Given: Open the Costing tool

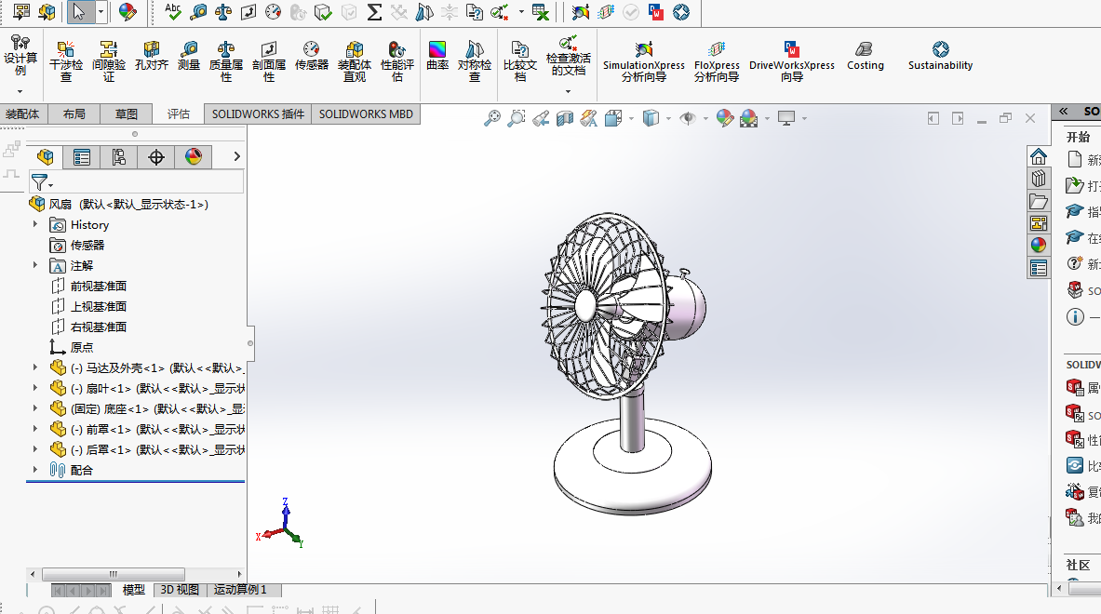Looking at the screenshot, I should click(x=865, y=50).
